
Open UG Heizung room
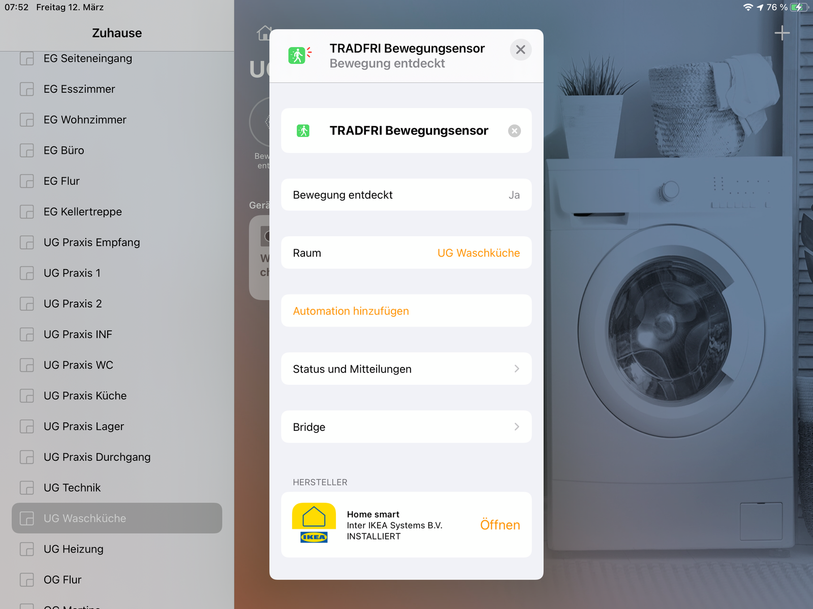(73, 549)
